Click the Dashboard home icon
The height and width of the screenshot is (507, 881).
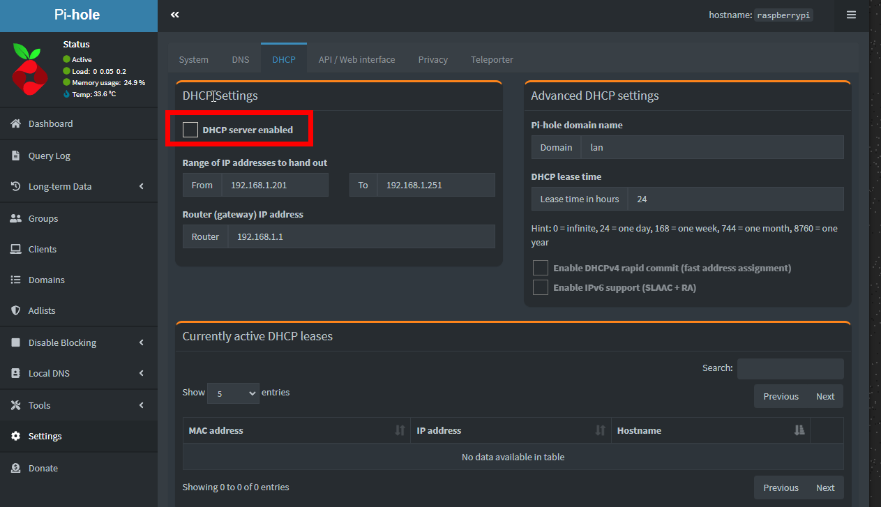[15, 123]
